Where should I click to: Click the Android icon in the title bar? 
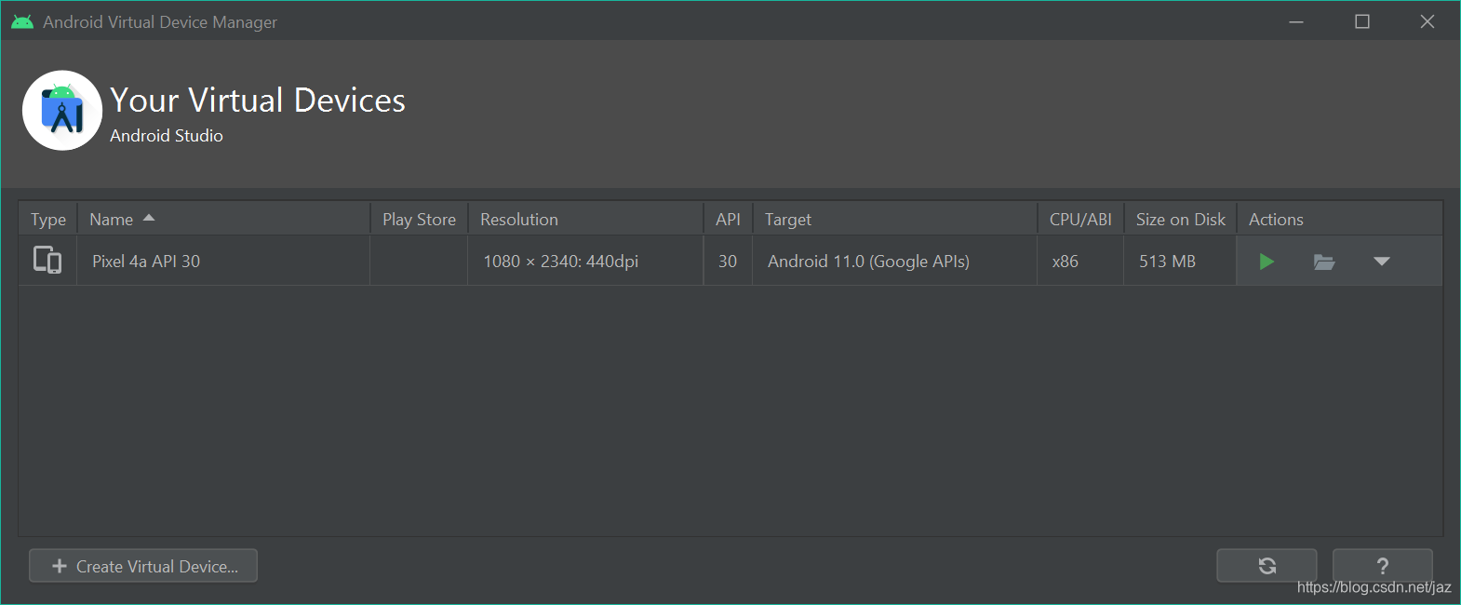click(x=22, y=21)
